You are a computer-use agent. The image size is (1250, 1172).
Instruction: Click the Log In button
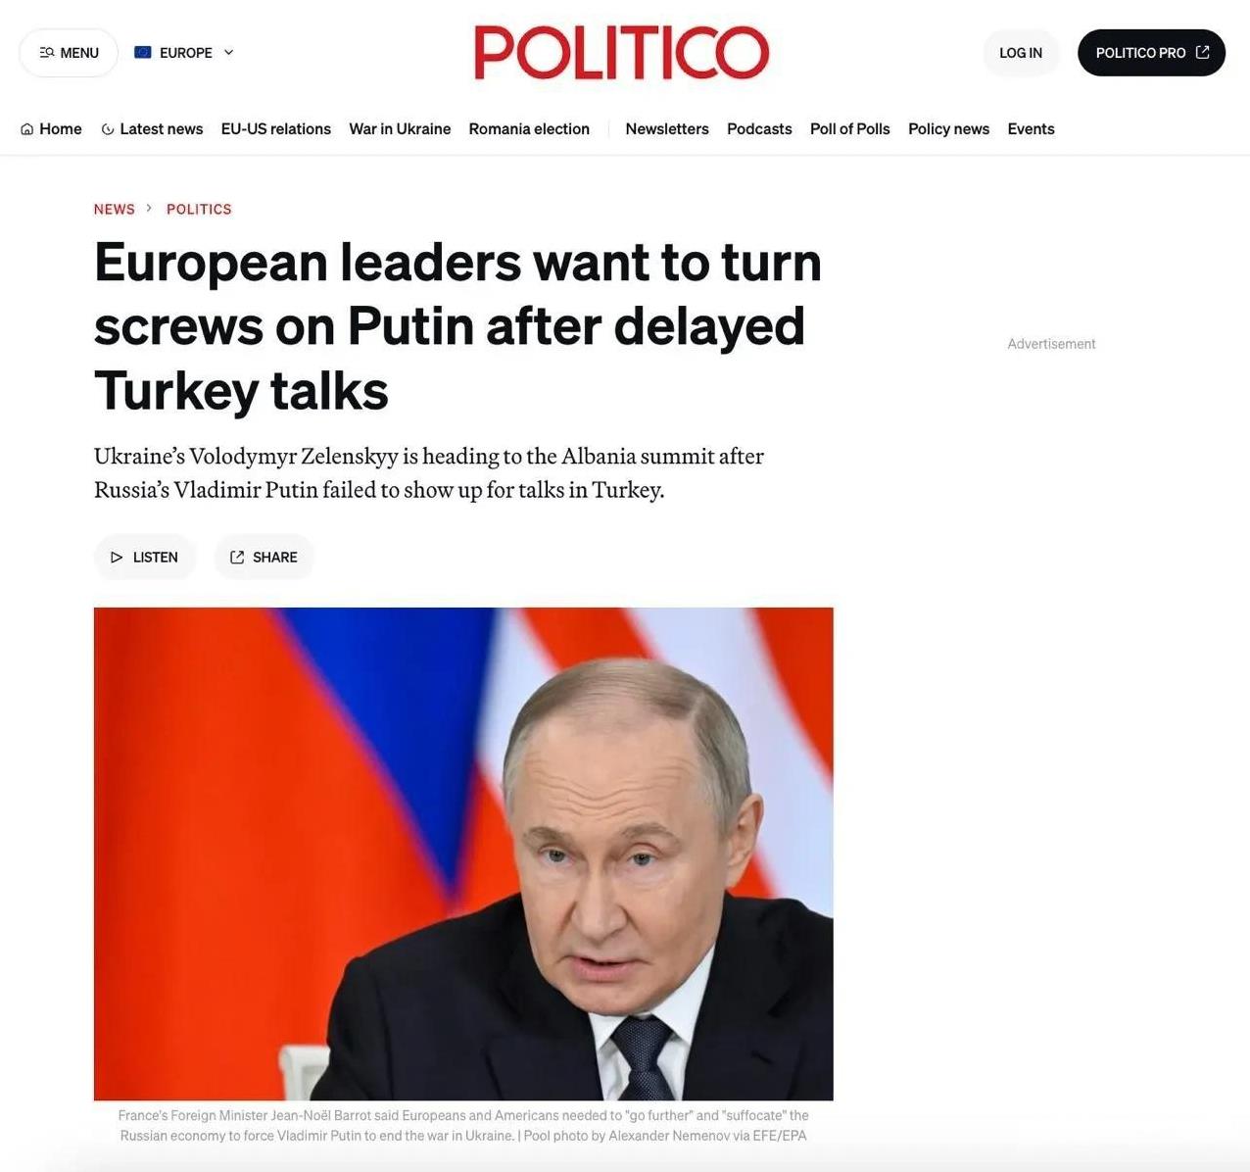pos(1021,53)
